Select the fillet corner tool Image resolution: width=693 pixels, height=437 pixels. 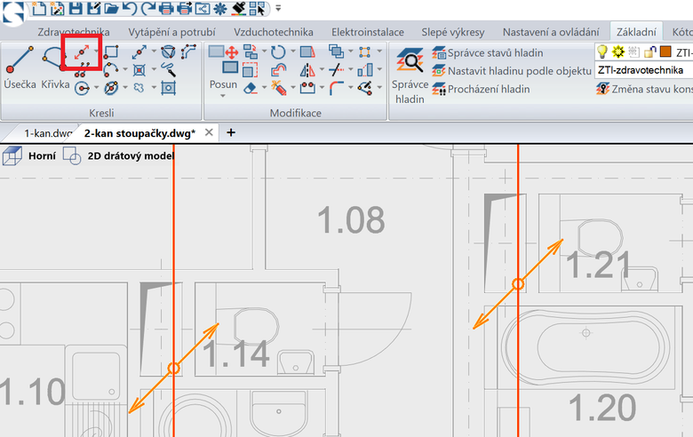tap(337, 88)
